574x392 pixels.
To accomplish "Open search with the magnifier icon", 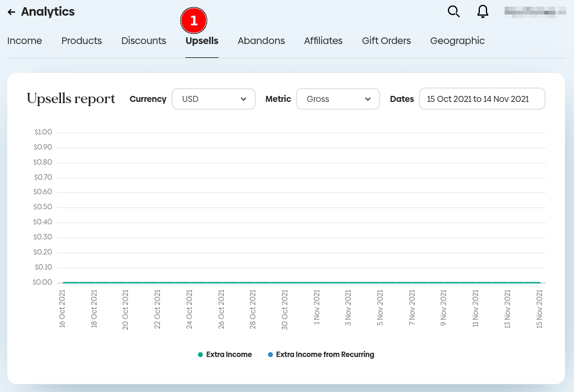I will tap(454, 11).
